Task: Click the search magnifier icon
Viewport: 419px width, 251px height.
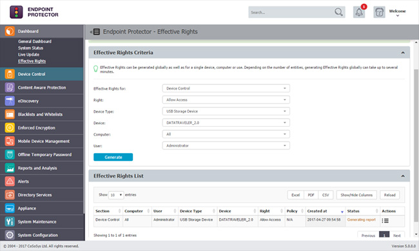Action: pos(338,12)
